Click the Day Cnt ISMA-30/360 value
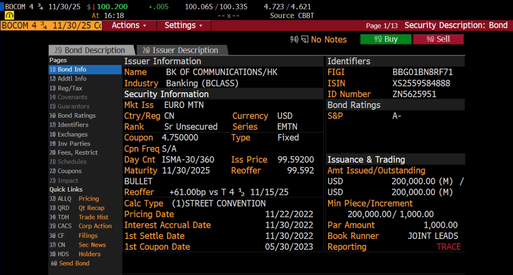This screenshot has width=513, height=275. tap(188, 159)
